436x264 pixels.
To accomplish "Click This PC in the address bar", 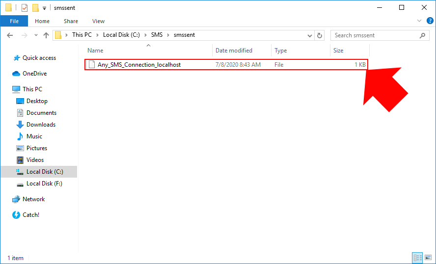I will pos(82,35).
